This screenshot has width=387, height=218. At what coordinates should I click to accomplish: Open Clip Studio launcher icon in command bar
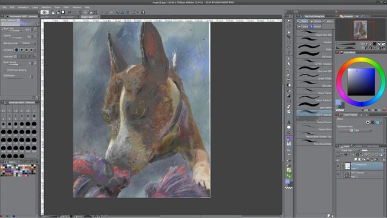pyautogui.click(x=44, y=12)
